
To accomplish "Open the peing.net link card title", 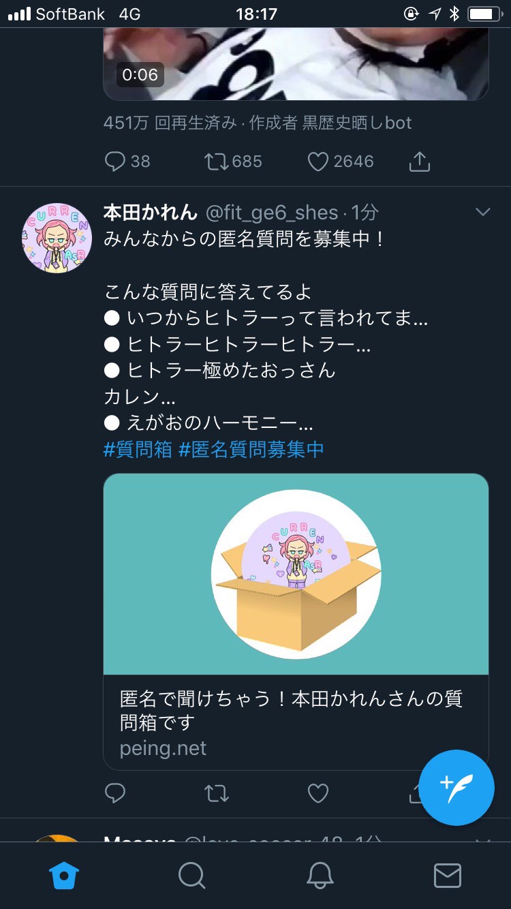I will click(291, 711).
